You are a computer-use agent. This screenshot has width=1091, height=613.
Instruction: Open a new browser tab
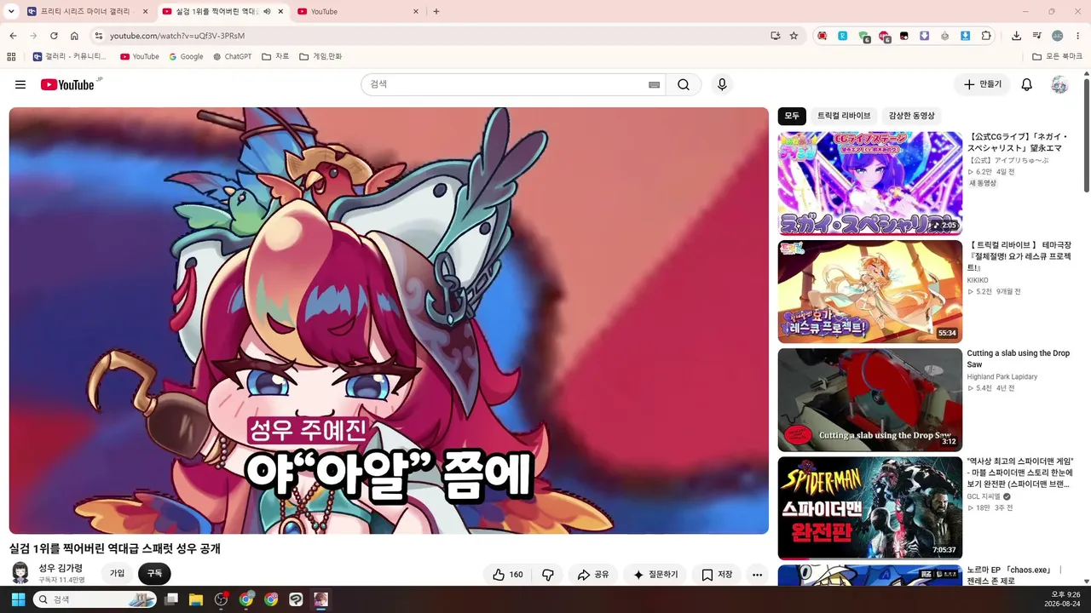point(436,11)
